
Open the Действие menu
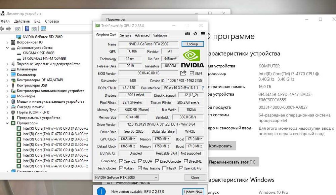point(22,21)
